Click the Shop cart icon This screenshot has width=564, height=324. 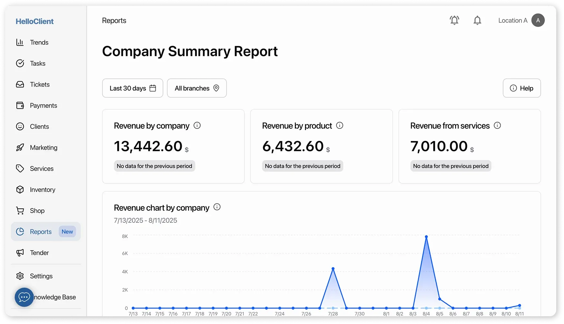(x=20, y=210)
